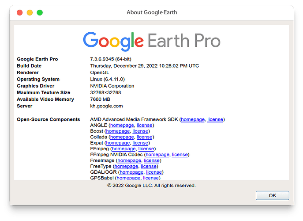
Task: Open the FreeType homepage link
Action: point(126,166)
